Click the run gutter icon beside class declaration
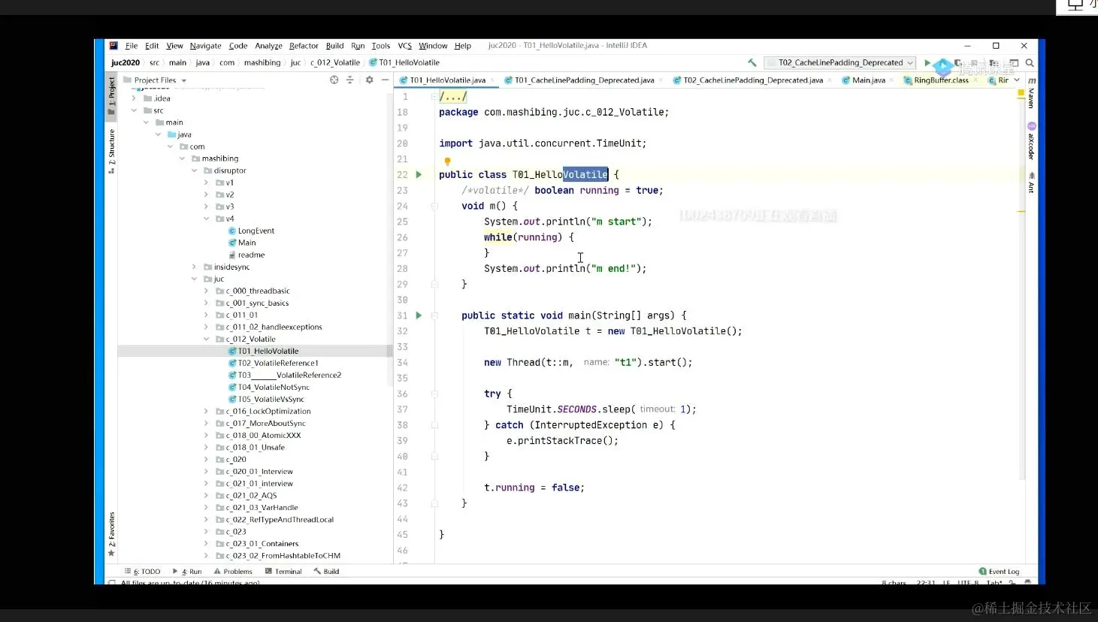The height and width of the screenshot is (622, 1098). [419, 174]
